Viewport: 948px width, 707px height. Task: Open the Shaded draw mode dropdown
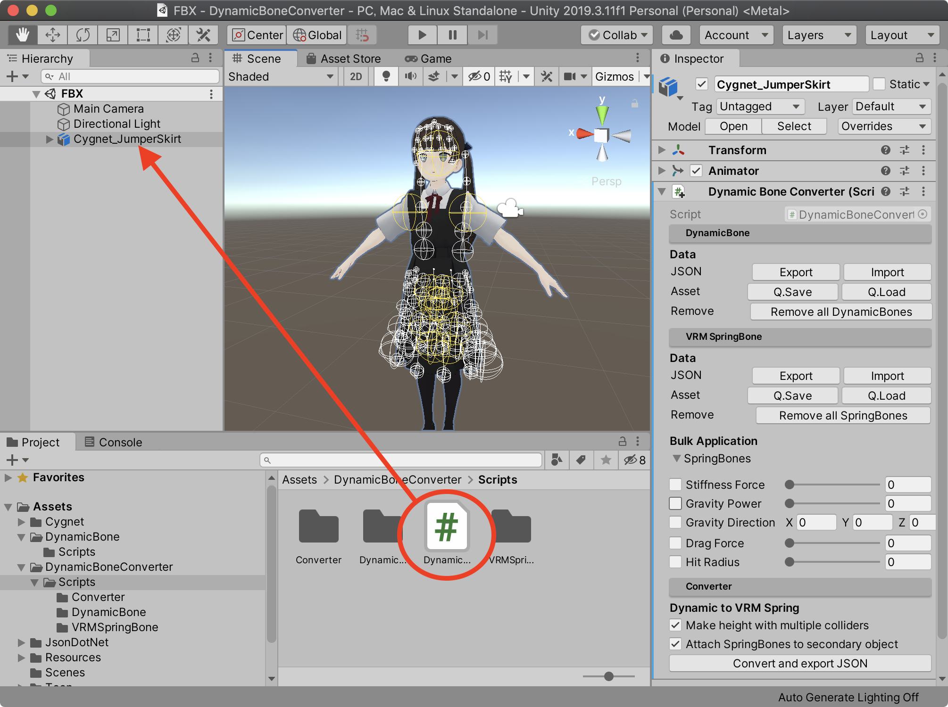point(281,76)
